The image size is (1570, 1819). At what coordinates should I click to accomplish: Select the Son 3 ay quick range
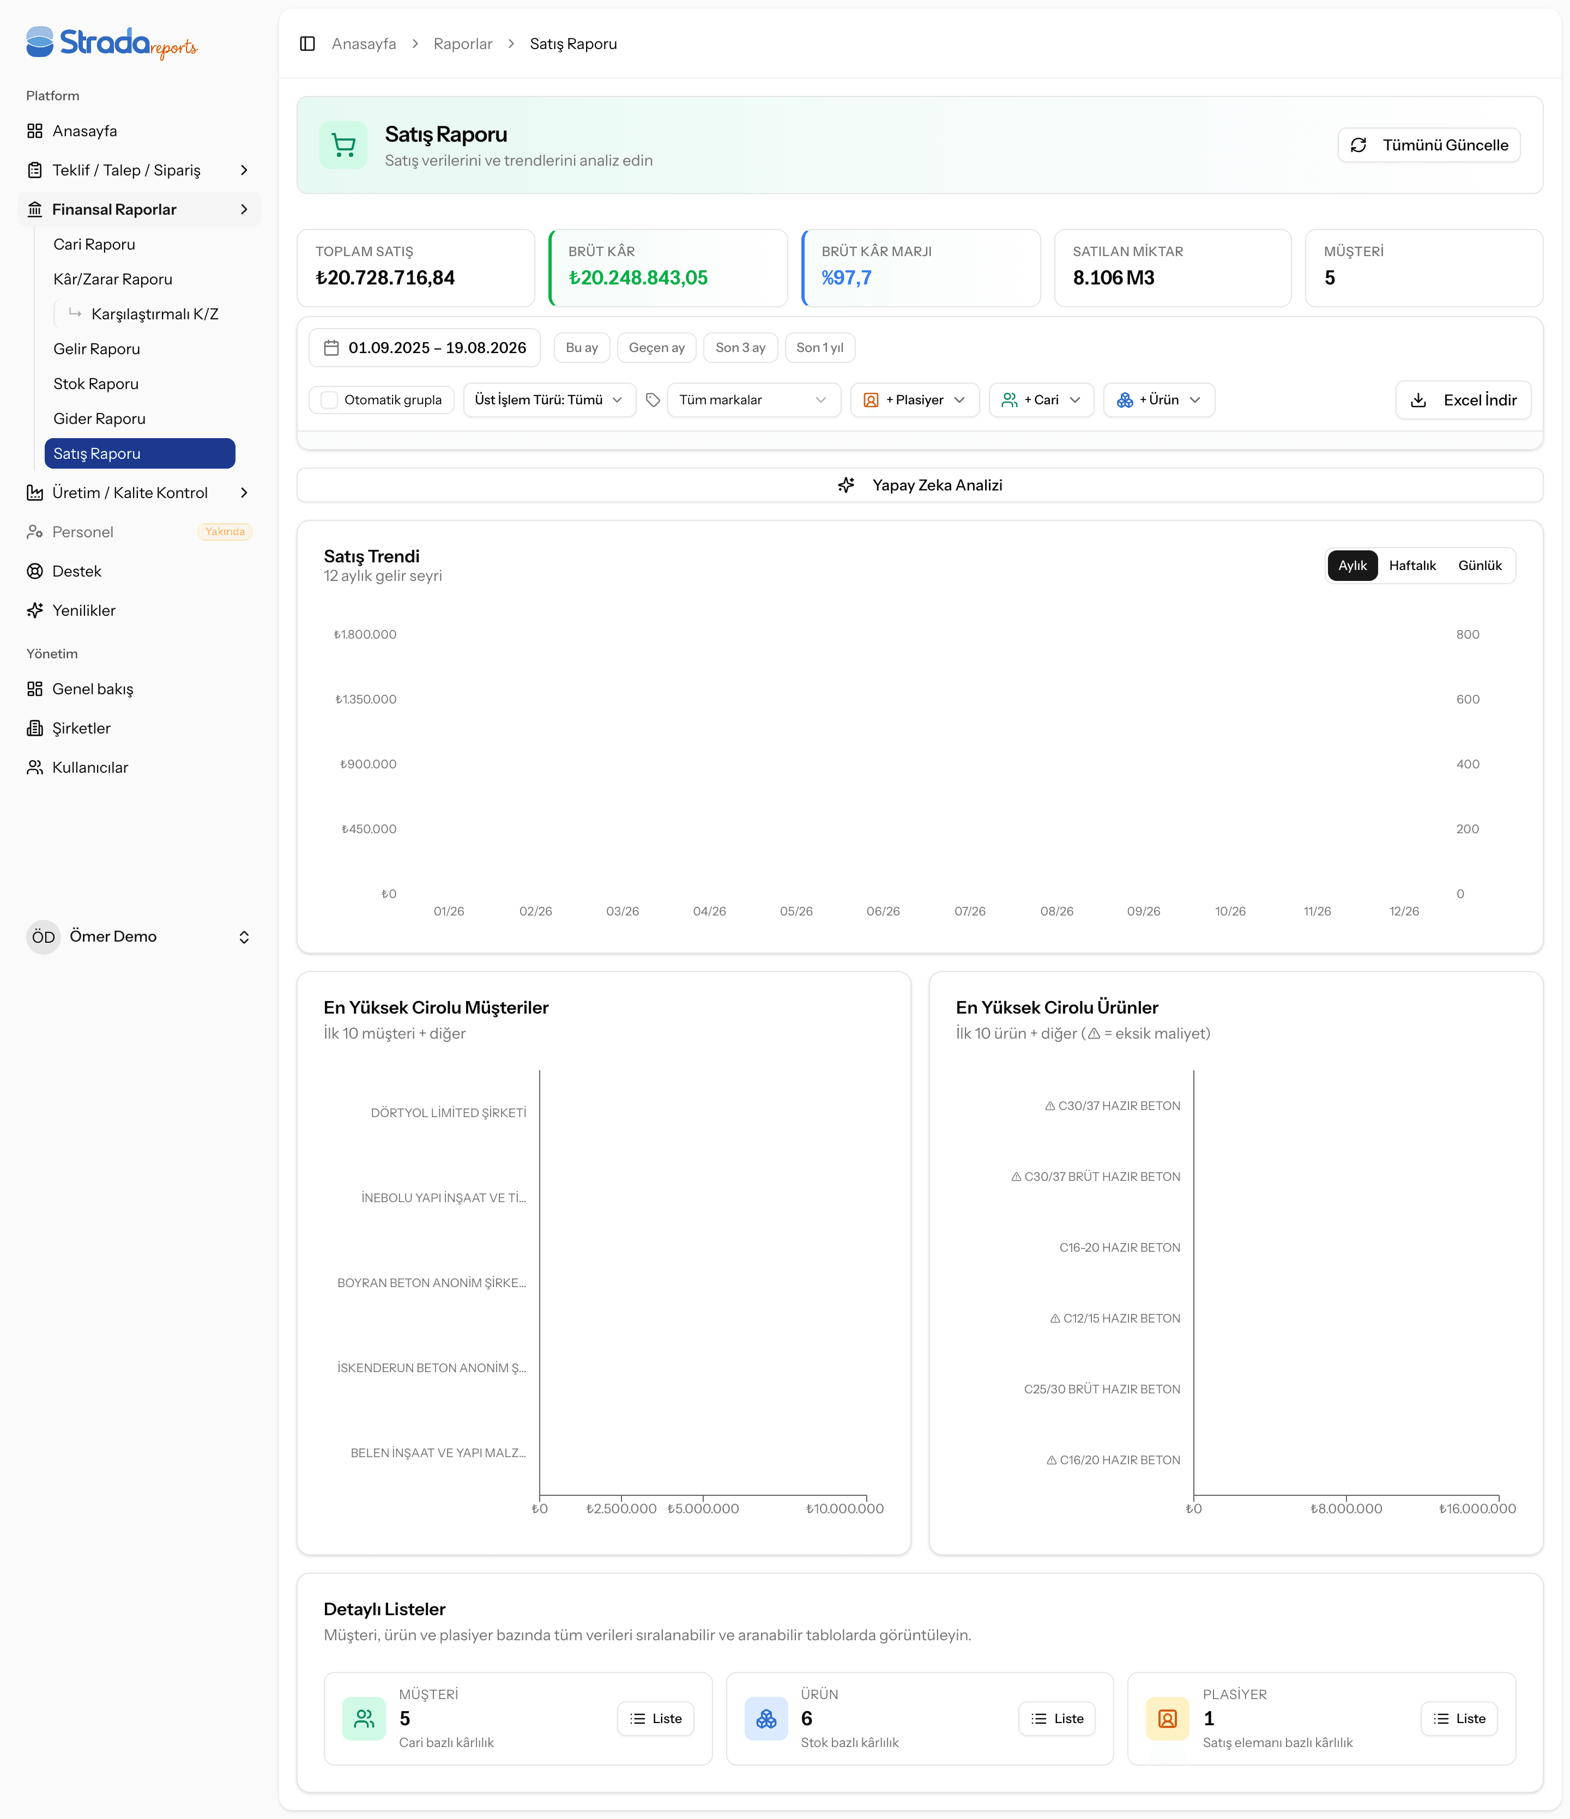coord(740,348)
